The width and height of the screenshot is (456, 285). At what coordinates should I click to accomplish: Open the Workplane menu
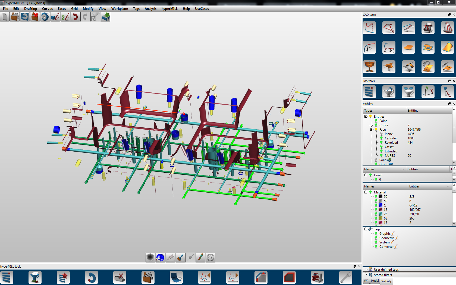tap(119, 9)
